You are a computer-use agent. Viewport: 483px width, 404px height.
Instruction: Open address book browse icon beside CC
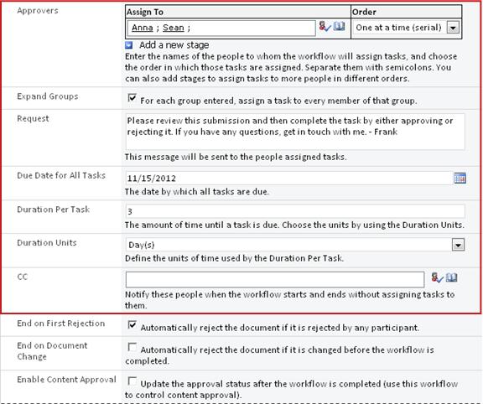pyautogui.click(x=452, y=277)
